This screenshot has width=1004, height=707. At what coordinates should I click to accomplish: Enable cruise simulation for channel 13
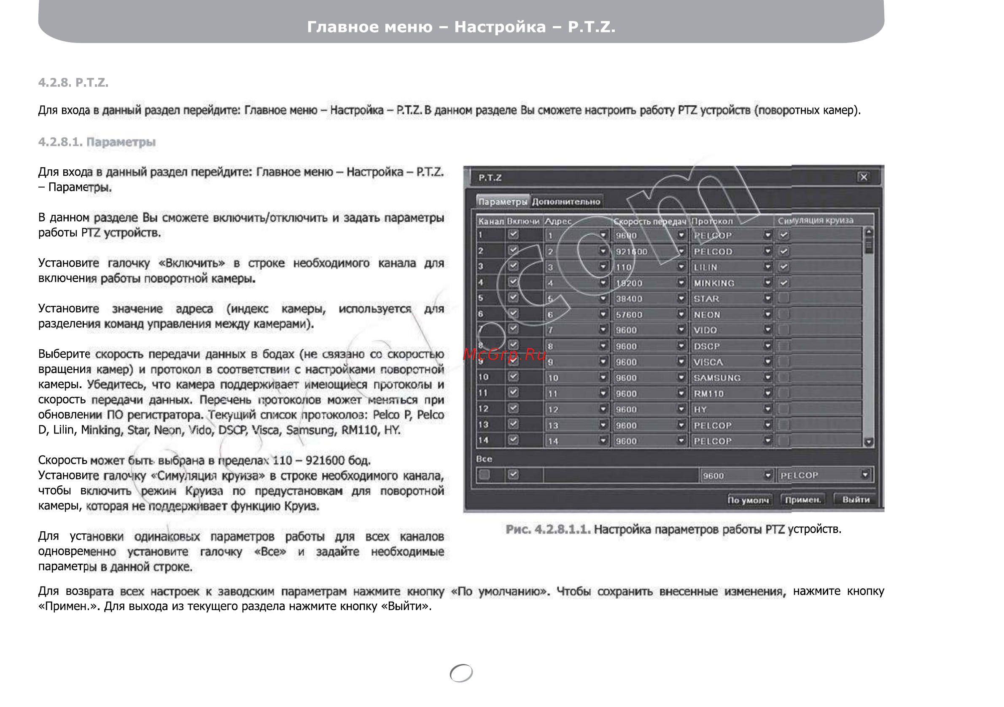pos(783,425)
